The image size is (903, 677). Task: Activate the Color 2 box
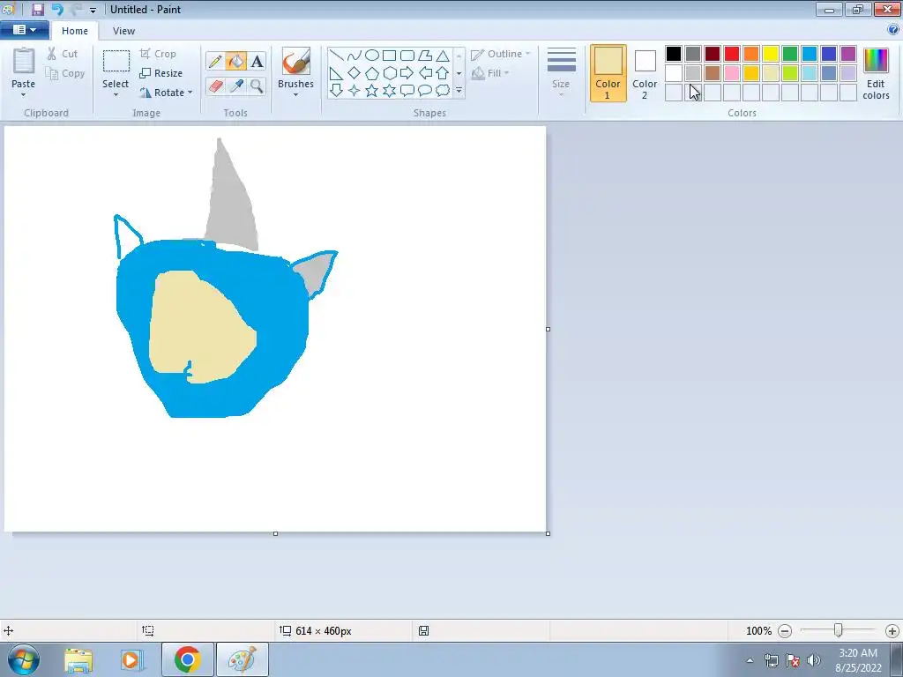[645, 73]
